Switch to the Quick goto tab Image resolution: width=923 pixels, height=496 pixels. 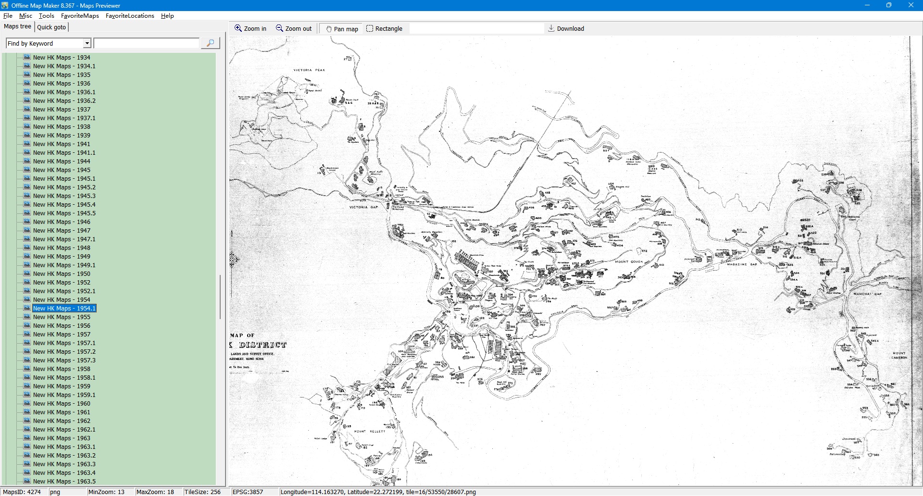51,27
